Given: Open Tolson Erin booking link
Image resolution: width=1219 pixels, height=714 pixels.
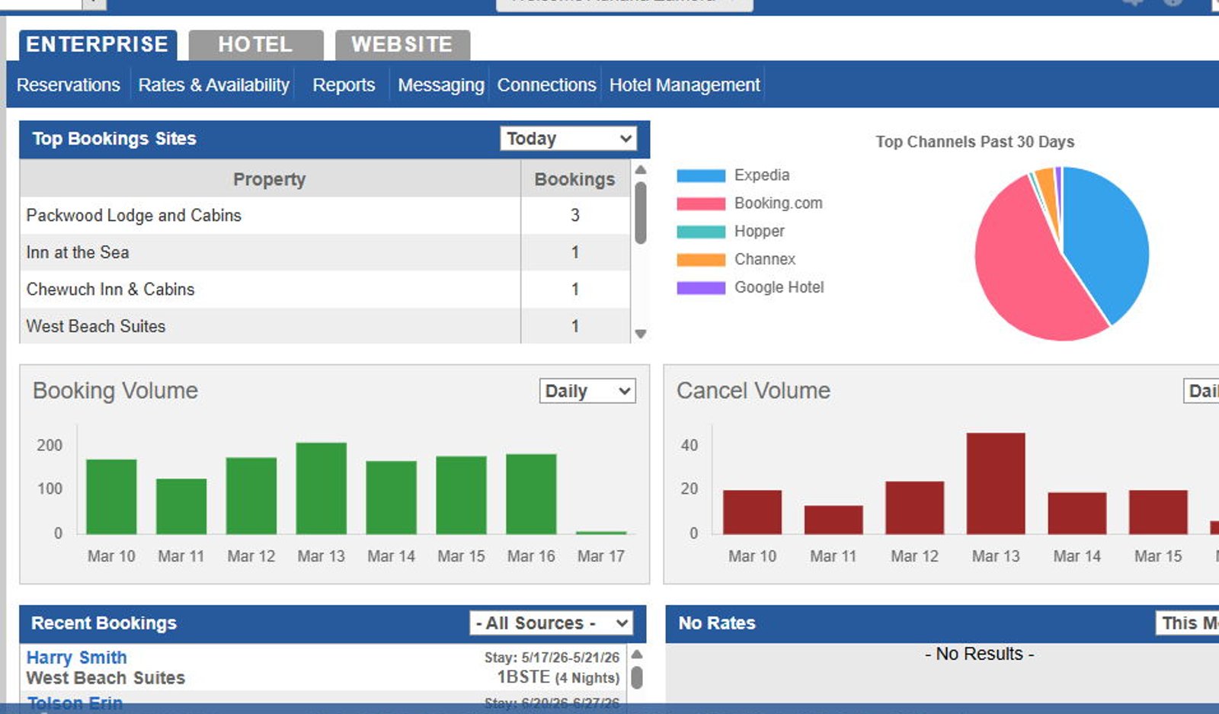Looking at the screenshot, I should click(x=75, y=703).
